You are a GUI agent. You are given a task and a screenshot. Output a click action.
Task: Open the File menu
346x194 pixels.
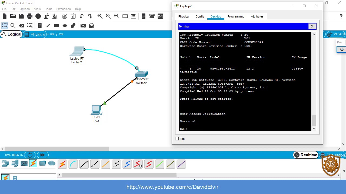4,9
